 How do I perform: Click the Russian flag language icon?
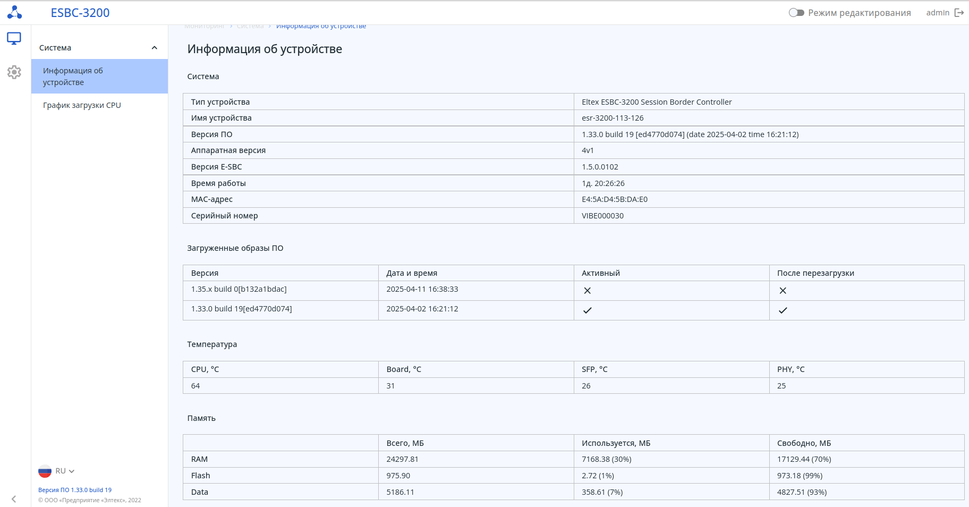coord(45,471)
